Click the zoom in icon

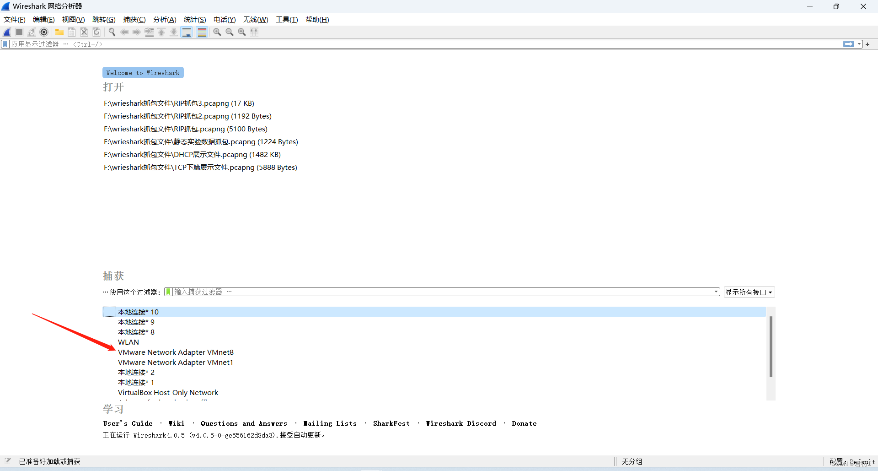(217, 32)
